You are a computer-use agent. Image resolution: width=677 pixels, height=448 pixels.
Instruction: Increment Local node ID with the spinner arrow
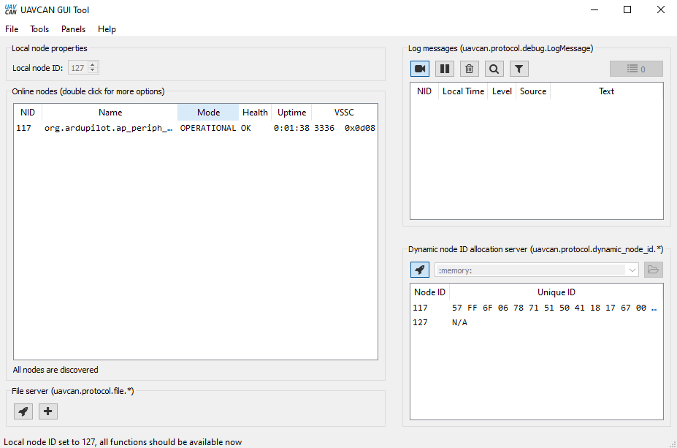pos(93,64)
